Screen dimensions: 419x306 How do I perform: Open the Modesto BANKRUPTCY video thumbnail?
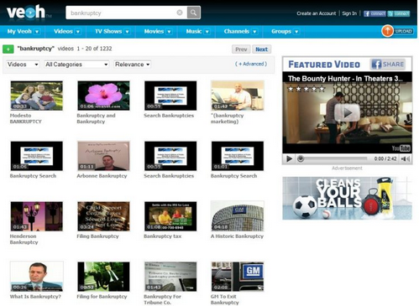(x=37, y=96)
